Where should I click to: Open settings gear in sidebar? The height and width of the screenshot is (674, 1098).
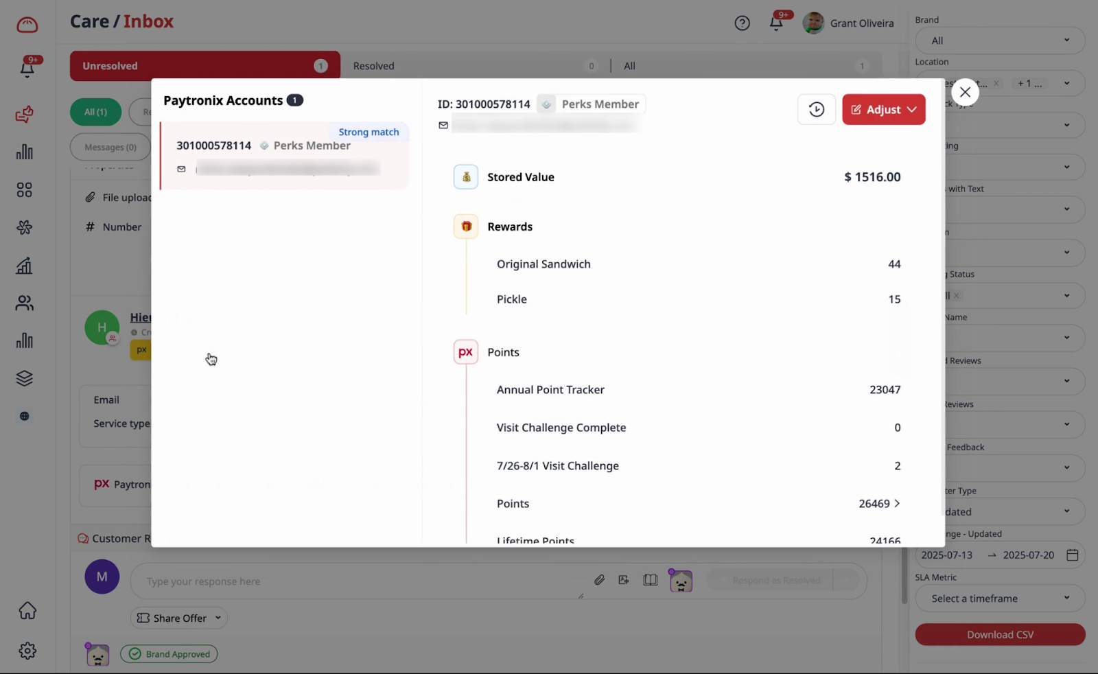27,651
